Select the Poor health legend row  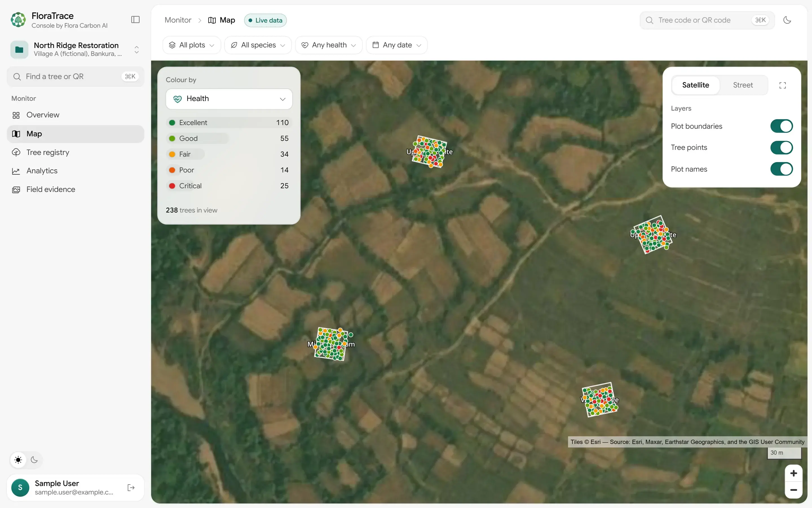tap(229, 170)
